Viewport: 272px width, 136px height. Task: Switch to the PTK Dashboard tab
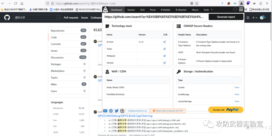pos(117,10)
